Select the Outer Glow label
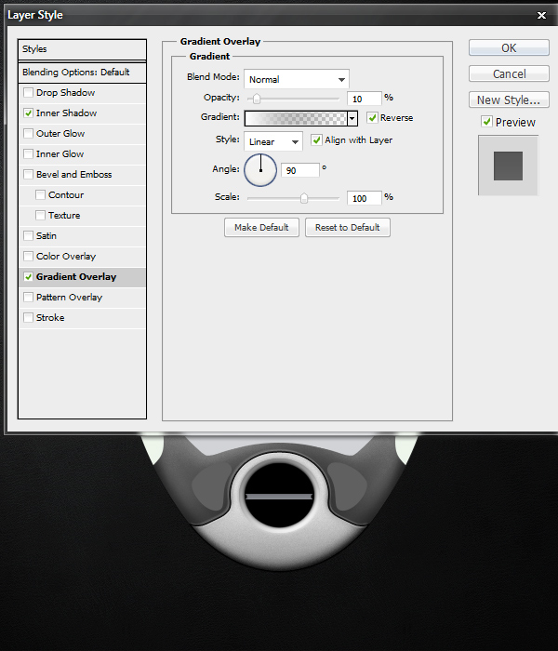This screenshot has width=558, height=651. tap(60, 133)
